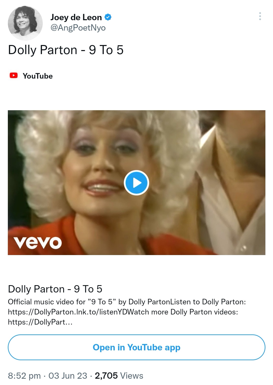Screen dimensions: 273x385
Task: View the 2,705 Views count
Action: tap(119, 376)
